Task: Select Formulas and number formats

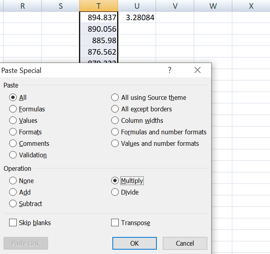Action: tap(115, 132)
